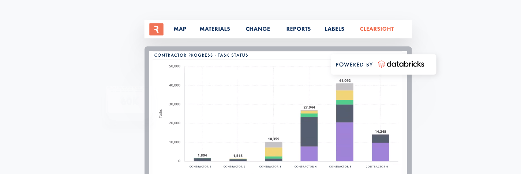The width and height of the screenshot is (521, 174).
Task: Click the orange R logo icon
Action: click(x=156, y=29)
